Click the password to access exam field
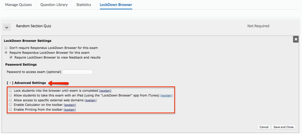 78,72
